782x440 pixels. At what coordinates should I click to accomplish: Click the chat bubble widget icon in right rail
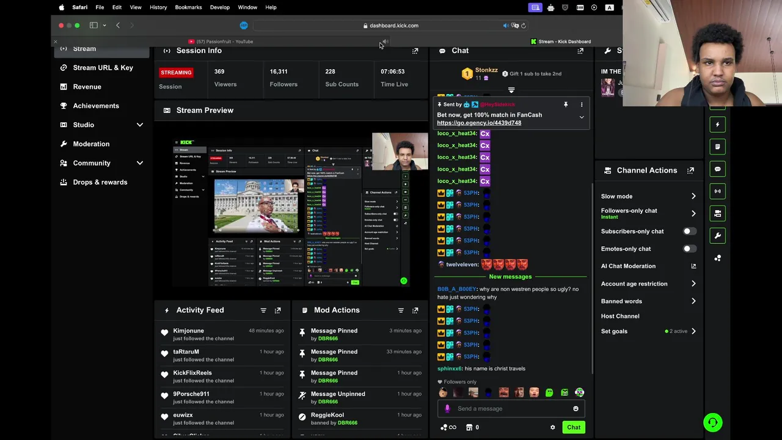click(718, 169)
